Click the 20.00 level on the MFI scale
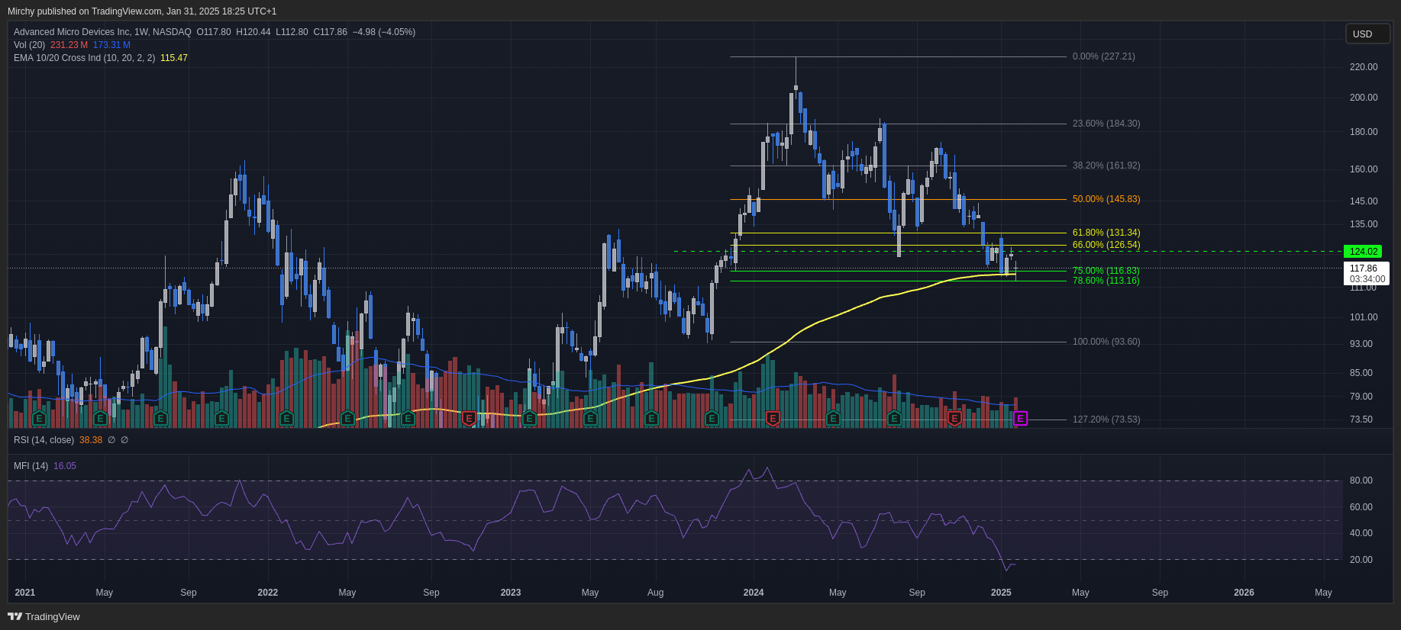 pyautogui.click(x=1361, y=560)
